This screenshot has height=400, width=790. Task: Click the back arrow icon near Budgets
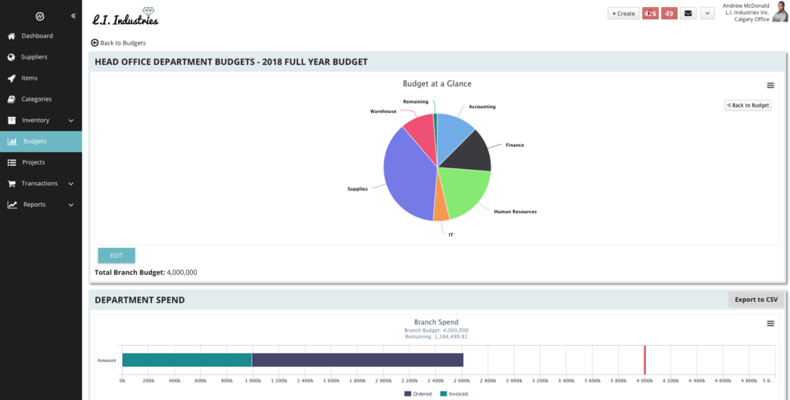(x=94, y=43)
